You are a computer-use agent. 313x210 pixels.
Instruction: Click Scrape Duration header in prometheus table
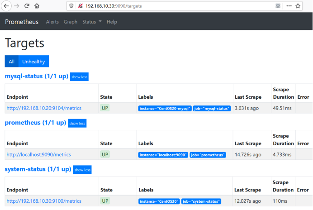click(x=283, y=140)
